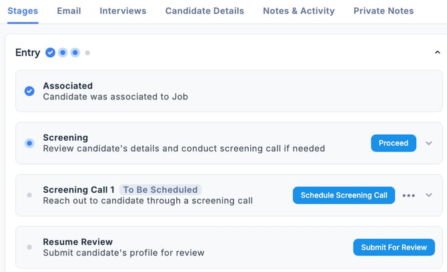Click the Schedule Screening Call button

(x=344, y=195)
